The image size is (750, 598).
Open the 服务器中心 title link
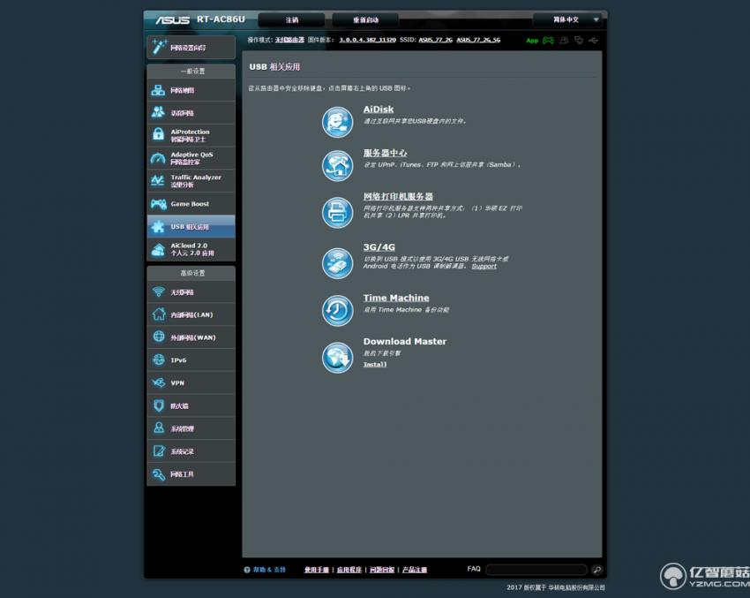[385, 153]
